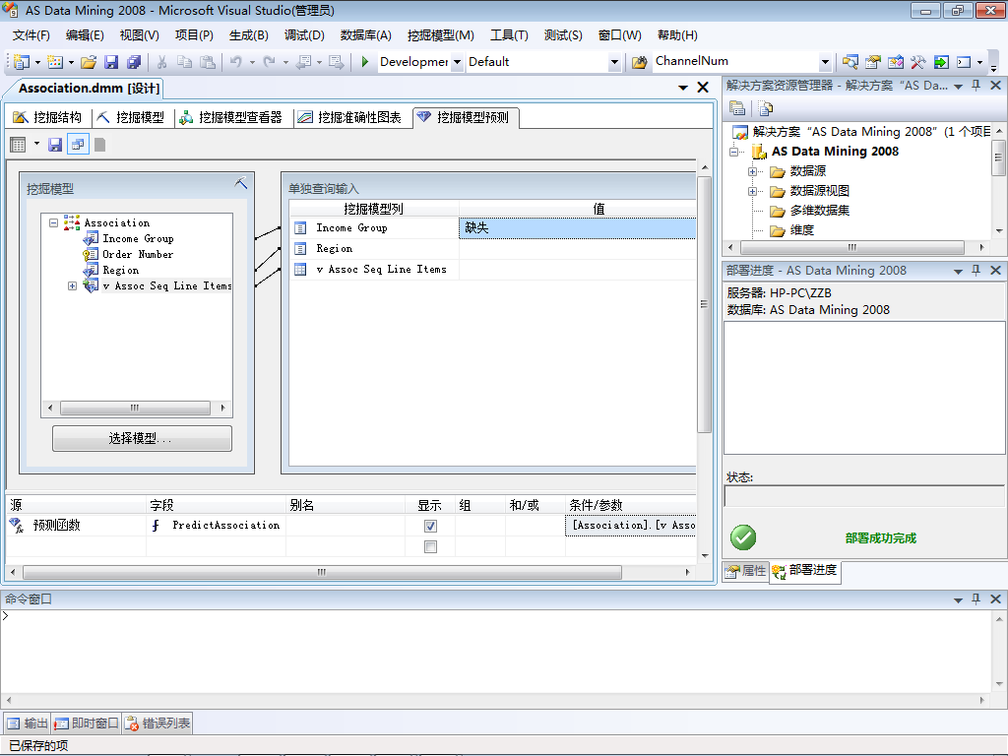Open the Toolbox wrench icon
This screenshot has height=756, width=1008.
918,62
